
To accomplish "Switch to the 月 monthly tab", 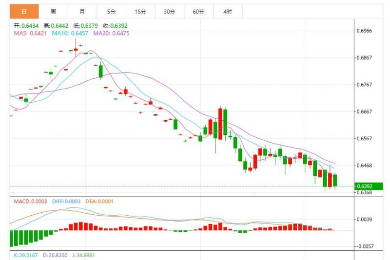I will pos(82,11).
